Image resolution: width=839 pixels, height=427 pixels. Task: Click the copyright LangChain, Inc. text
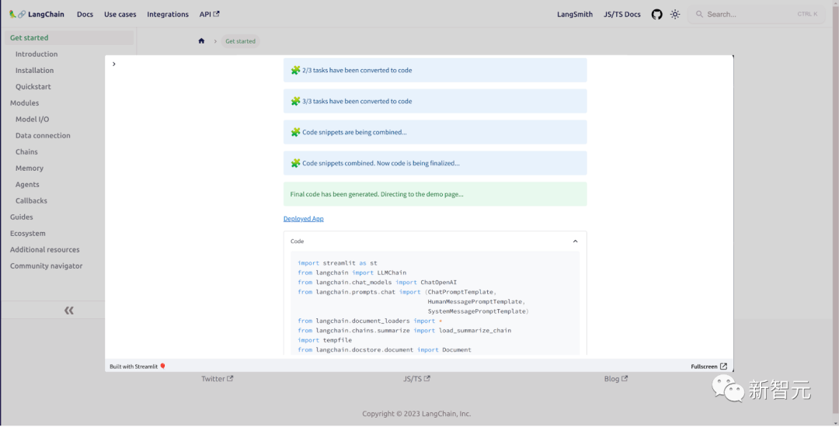[x=416, y=414]
